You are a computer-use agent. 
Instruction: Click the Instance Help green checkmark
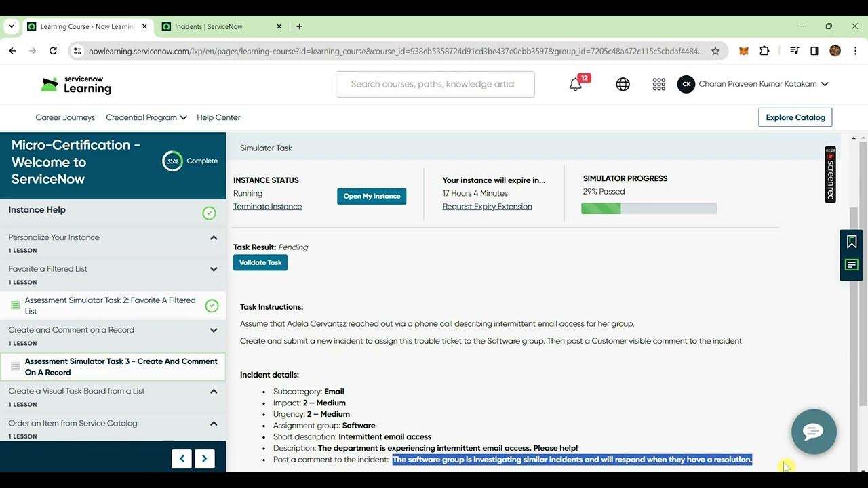209,213
